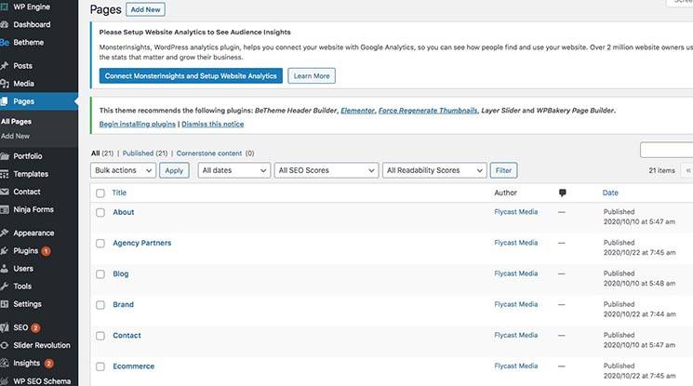This screenshot has height=386, width=693.
Task: Click the search pages input field
Action: coord(666,150)
